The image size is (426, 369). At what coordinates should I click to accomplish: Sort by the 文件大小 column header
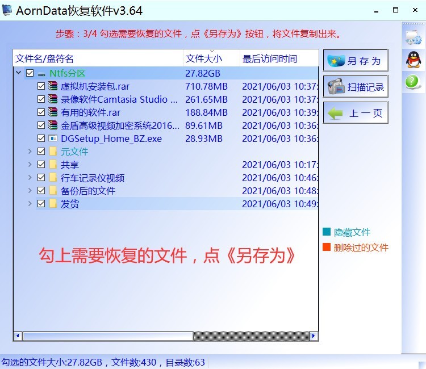[x=204, y=58]
